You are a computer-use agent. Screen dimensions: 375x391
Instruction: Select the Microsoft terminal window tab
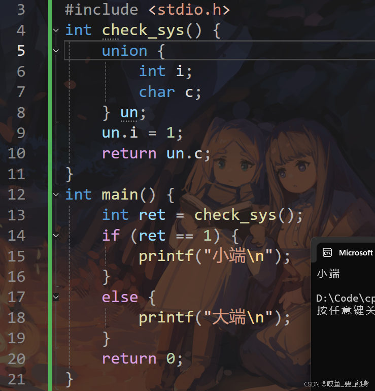pos(347,252)
